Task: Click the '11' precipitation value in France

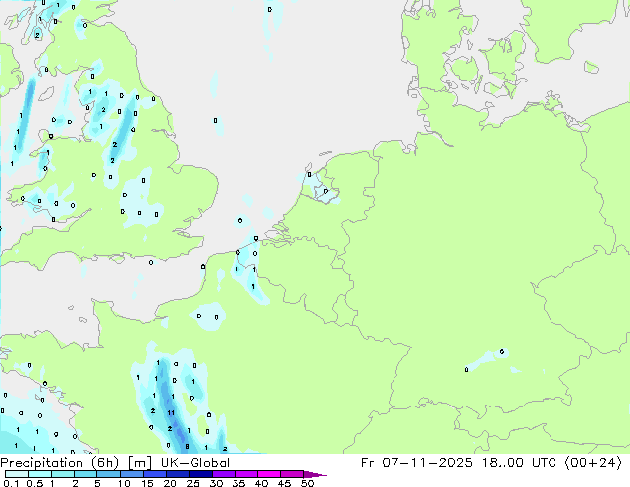Action: click(171, 413)
